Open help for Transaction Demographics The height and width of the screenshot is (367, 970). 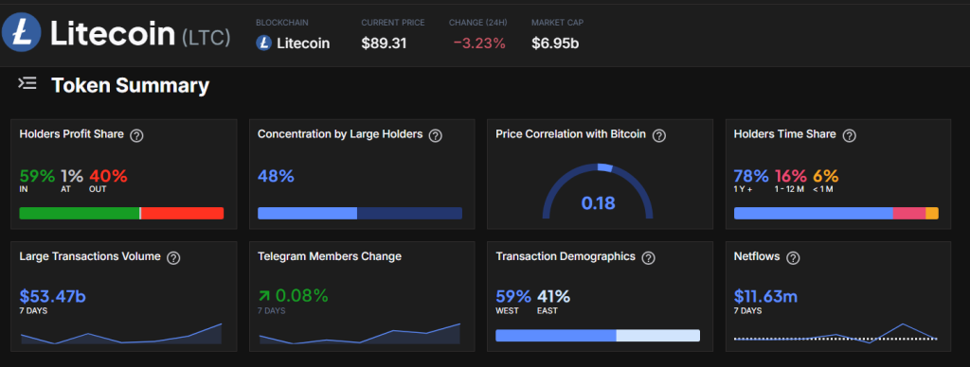648,257
